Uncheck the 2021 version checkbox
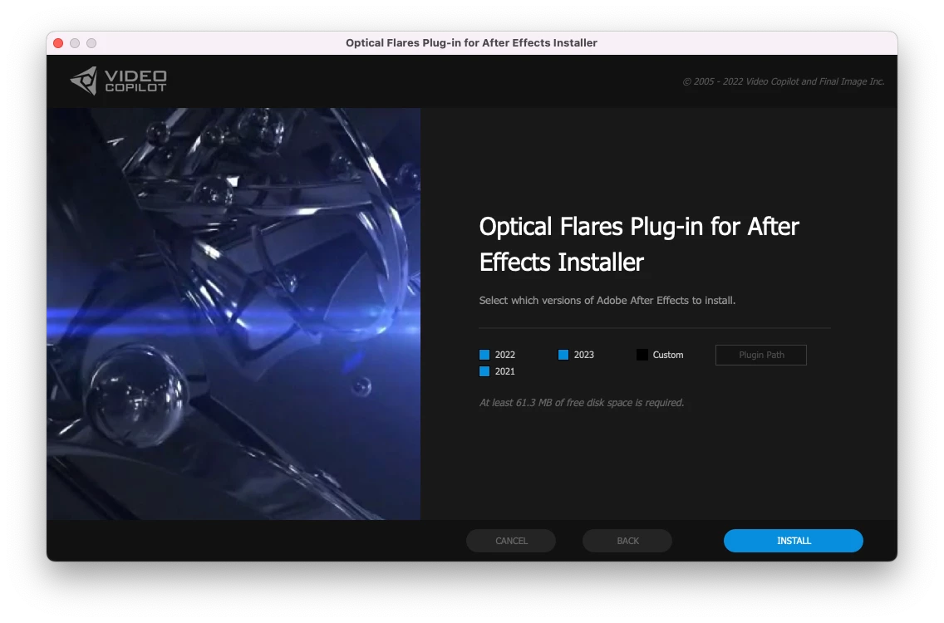Image resolution: width=944 pixels, height=623 pixels. 484,371
